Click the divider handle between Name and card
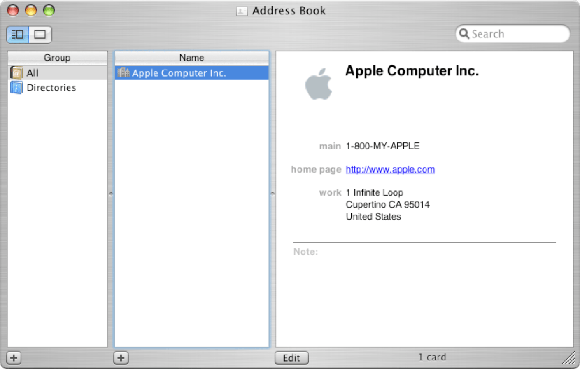 coord(272,194)
